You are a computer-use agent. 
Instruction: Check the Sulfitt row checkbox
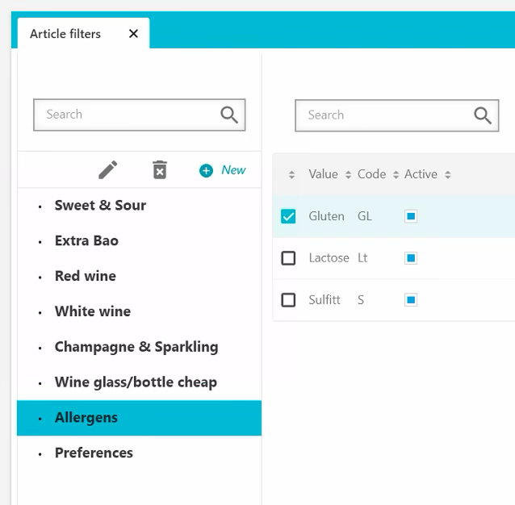tap(288, 300)
